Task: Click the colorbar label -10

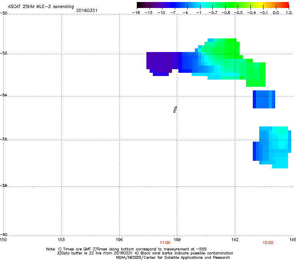Action: [x=161, y=13]
